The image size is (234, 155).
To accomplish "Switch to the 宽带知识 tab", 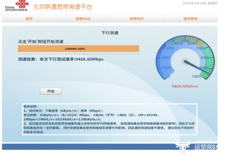I will (x=137, y=19).
